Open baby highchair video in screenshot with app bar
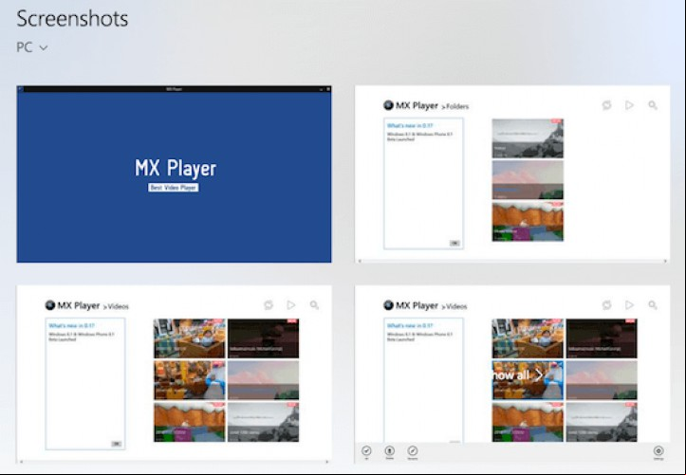686x475 pixels. tap(528, 338)
